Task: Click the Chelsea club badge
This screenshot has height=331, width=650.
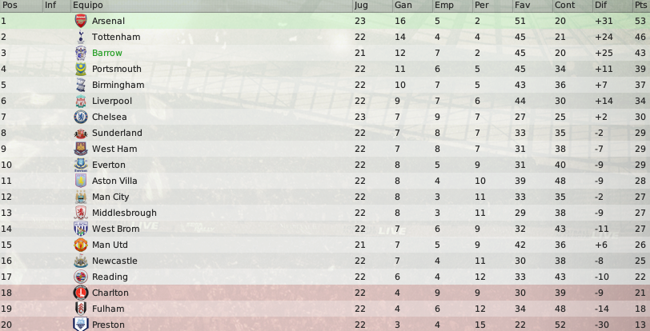Action: point(81,117)
